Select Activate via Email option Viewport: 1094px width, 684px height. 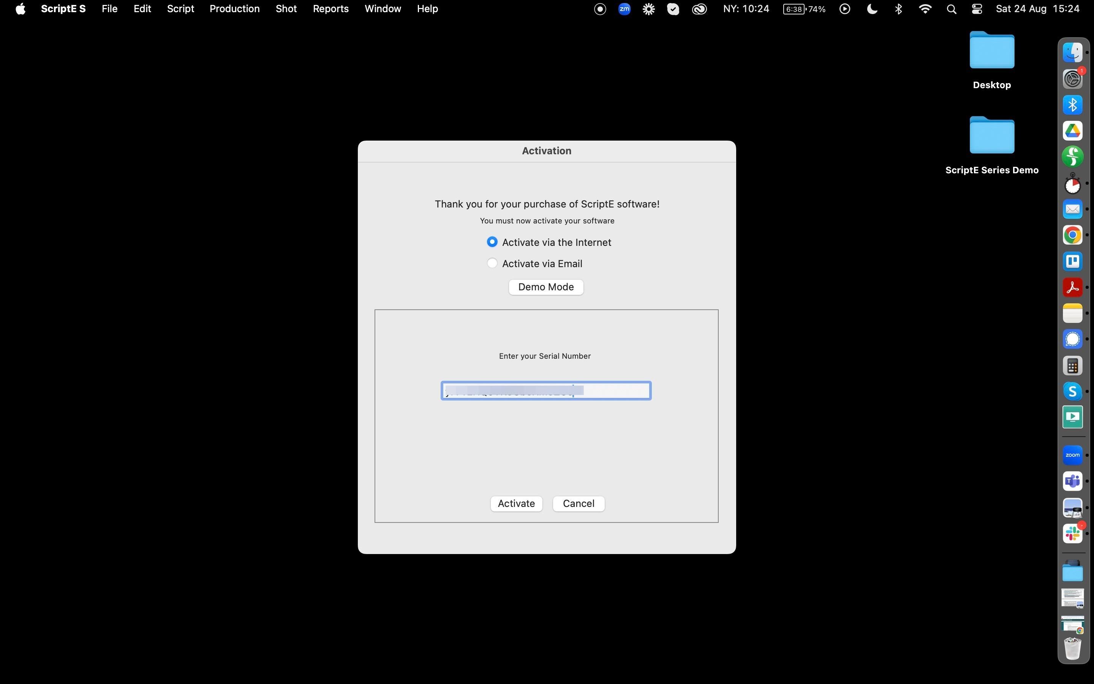coord(492,263)
